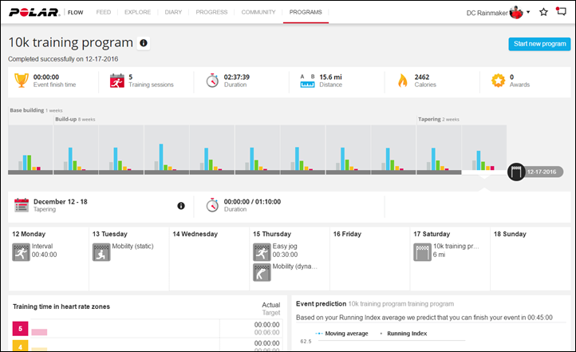576x352 pixels.
Task: Click the Interval 00:40:00 text
Action: coord(44,250)
